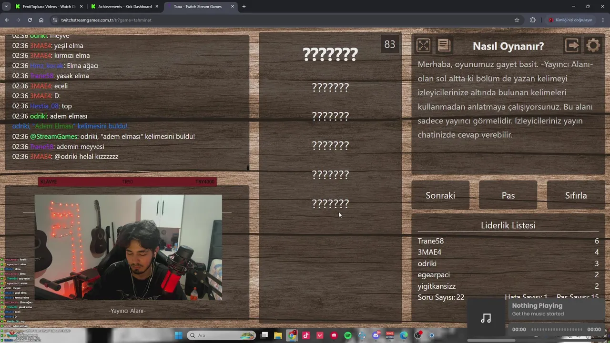
Task: Toggle fullscreen with the expand arrows icon
Action: (x=423, y=45)
